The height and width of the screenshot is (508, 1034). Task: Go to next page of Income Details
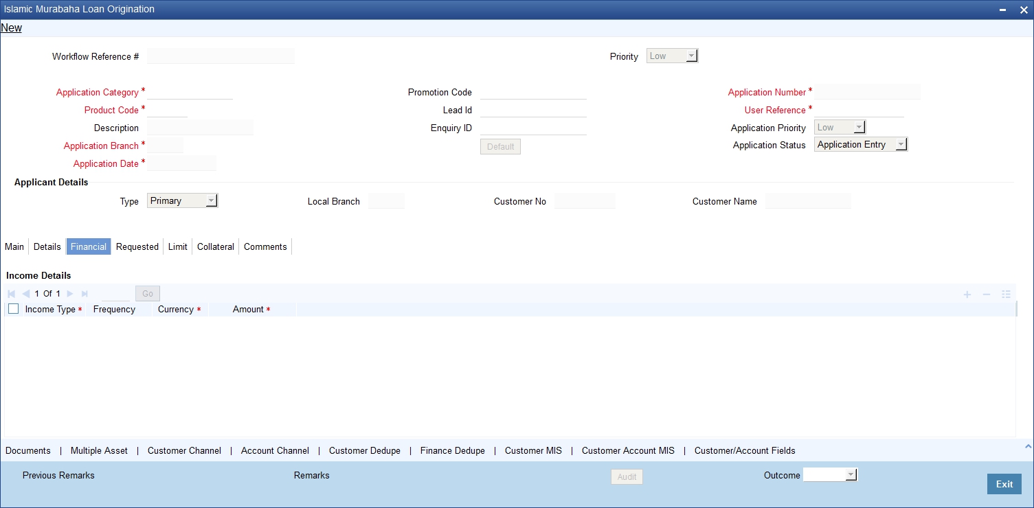(70, 294)
